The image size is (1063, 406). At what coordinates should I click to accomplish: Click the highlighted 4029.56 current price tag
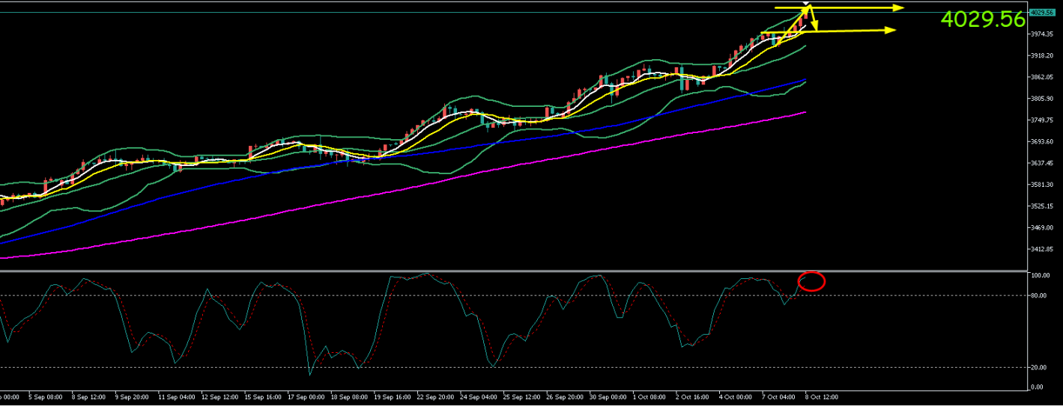pos(1042,13)
